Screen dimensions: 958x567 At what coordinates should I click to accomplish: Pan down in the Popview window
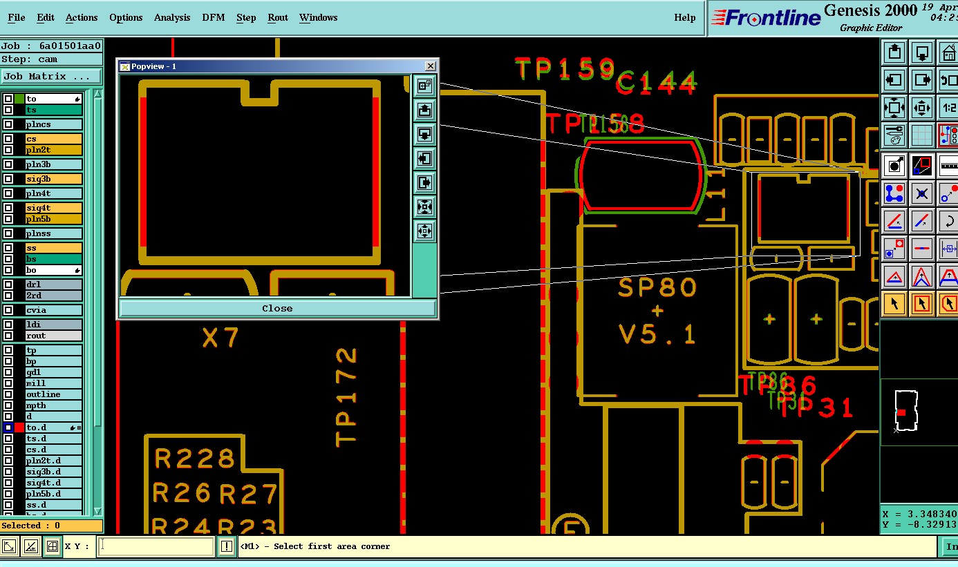pos(424,134)
